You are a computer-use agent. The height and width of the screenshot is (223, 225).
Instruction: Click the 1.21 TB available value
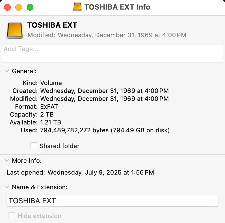[x=51, y=122]
